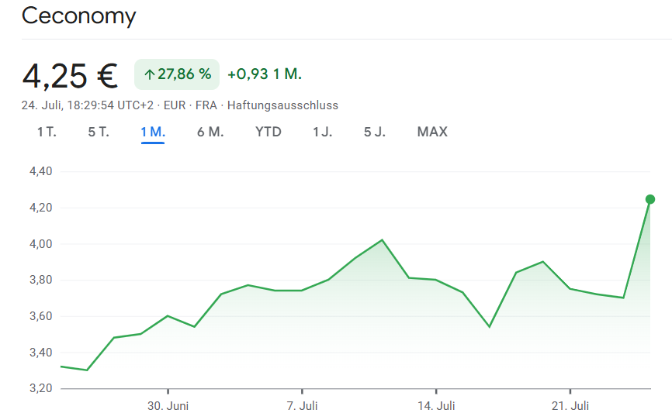Click the 4,00 y-axis label
Image resolution: width=672 pixels, height=420 pixels.
pos(40,244)
